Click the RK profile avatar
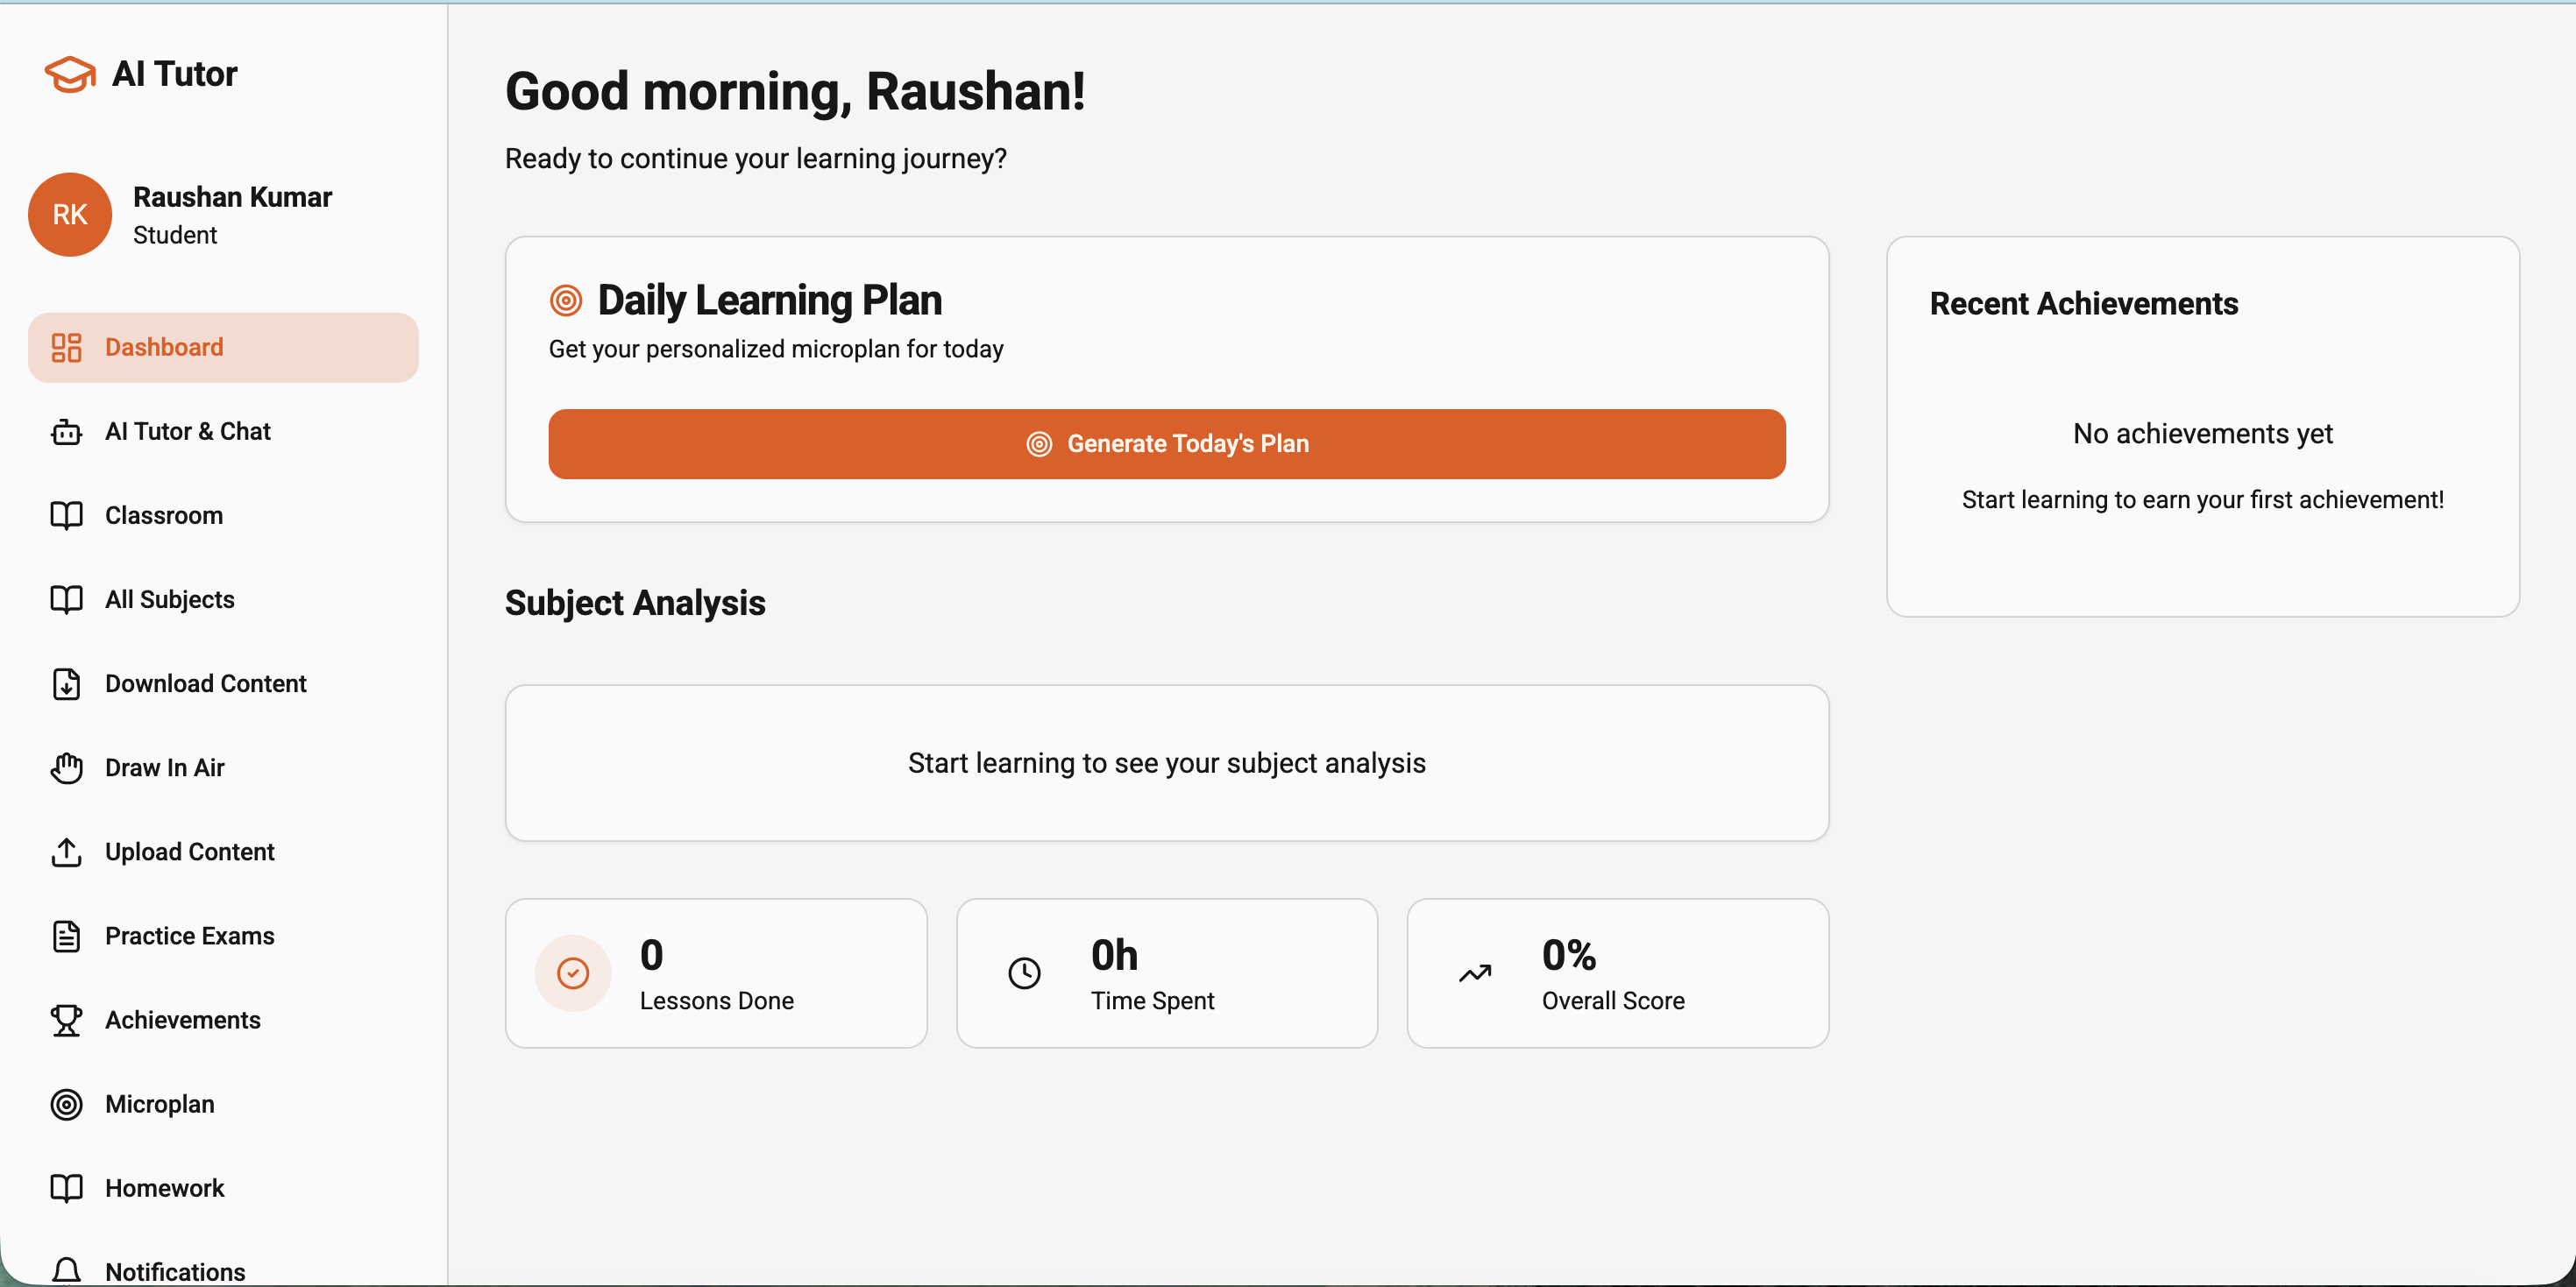The width and height of the screenshot is (2576, 1287). pos(70,215)
